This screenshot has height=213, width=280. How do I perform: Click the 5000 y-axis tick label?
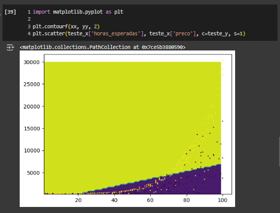[33, 173]
